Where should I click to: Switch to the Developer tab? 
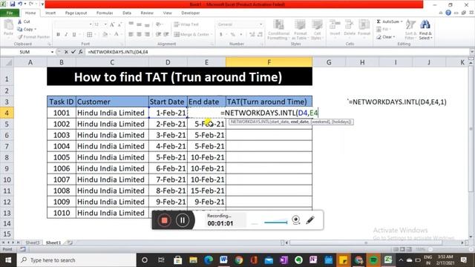(191, 13)
